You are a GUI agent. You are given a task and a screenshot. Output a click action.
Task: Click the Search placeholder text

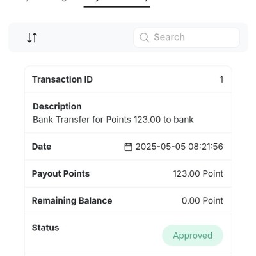170,37
